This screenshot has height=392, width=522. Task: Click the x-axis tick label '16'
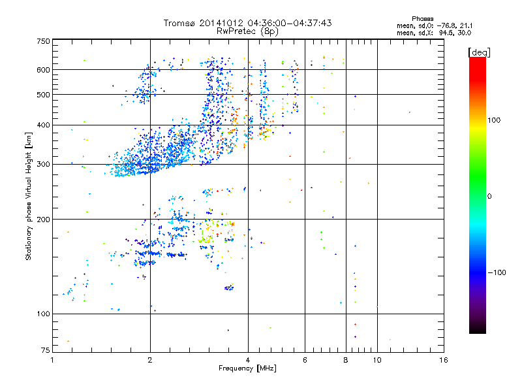(x=444, y=361)
